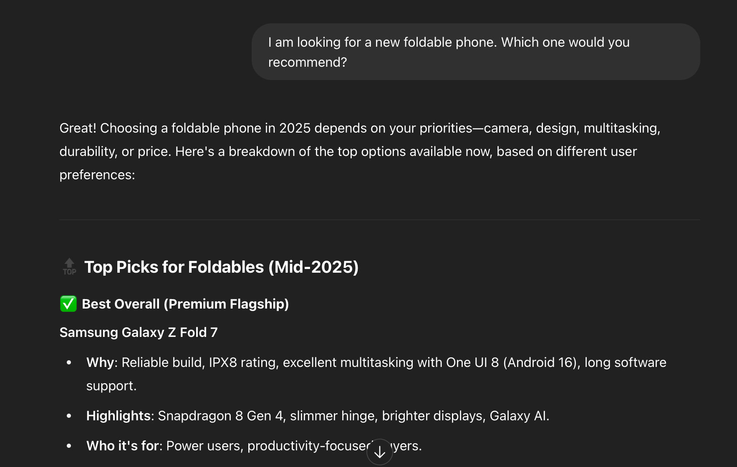
Task: Click the bold Highlights label
Action: [x=119, y=416]
